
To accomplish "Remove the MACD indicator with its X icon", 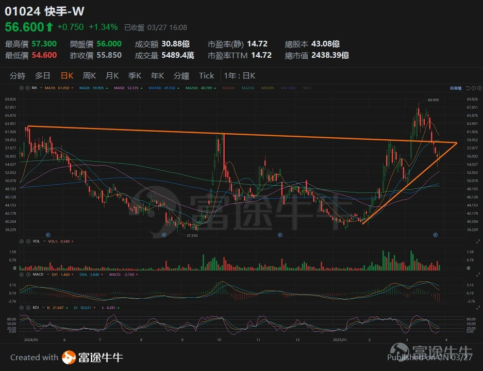I will click(28, 275).
